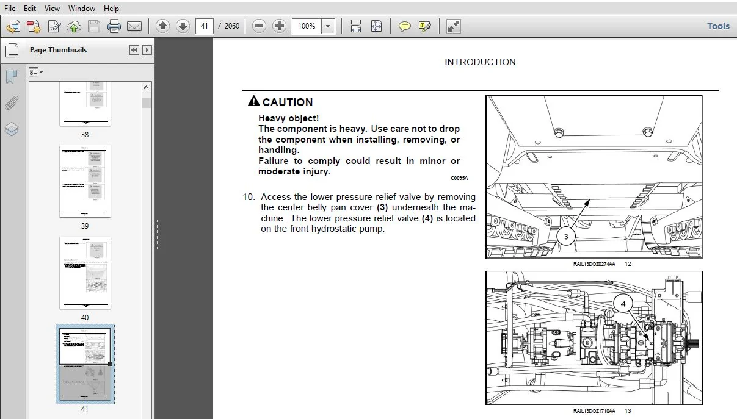Go to previous page arrow
This screenshot has width=737, height=419.
162,26
